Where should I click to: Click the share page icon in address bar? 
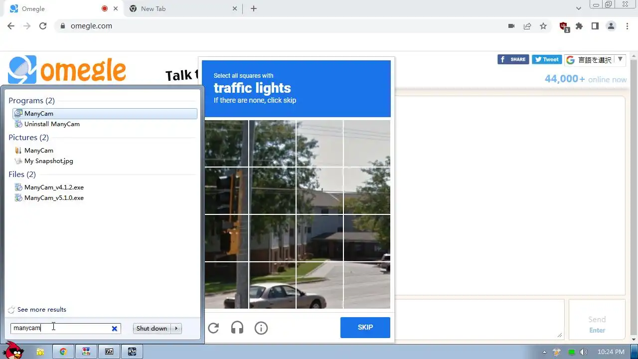[x=527, y=26]
